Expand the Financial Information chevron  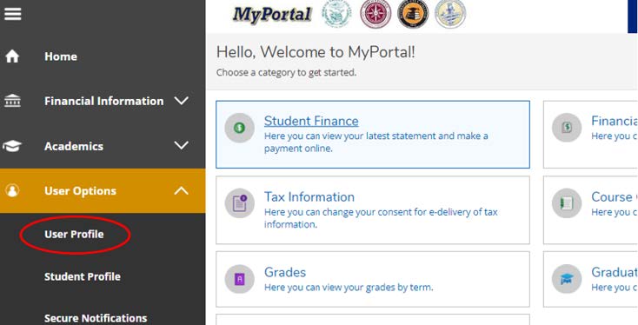[182, 101]
